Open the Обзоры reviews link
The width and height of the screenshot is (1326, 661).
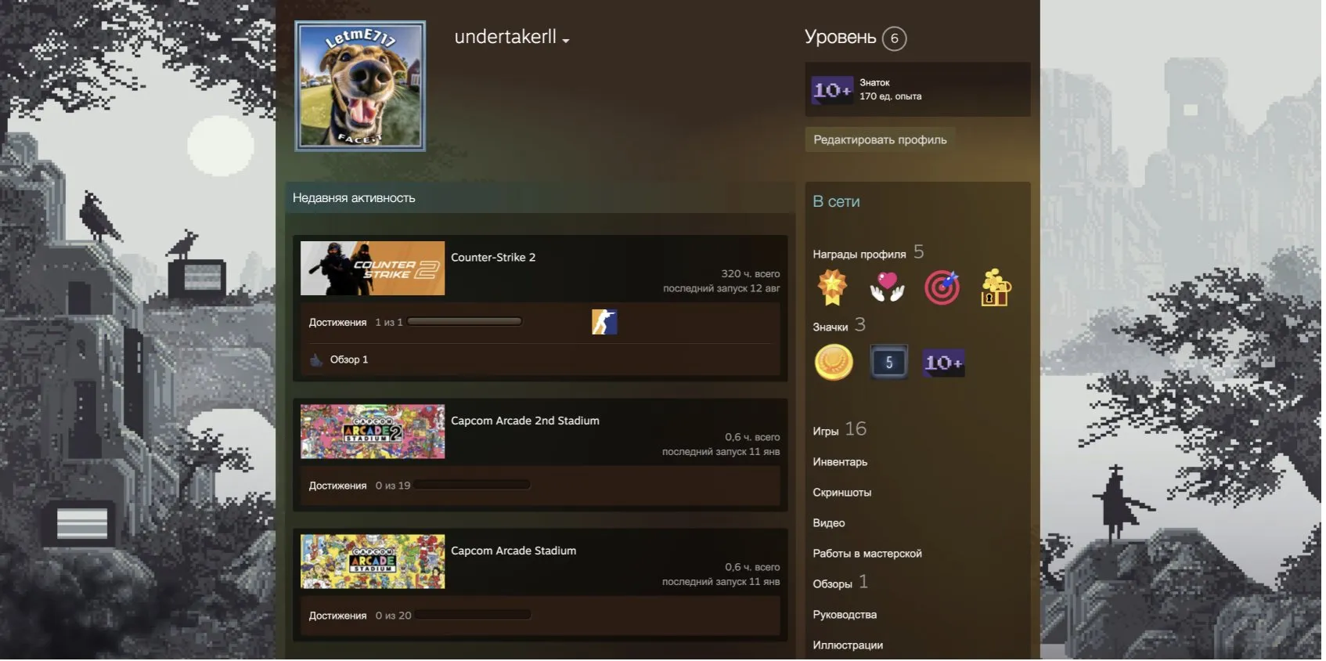point(833,584)
